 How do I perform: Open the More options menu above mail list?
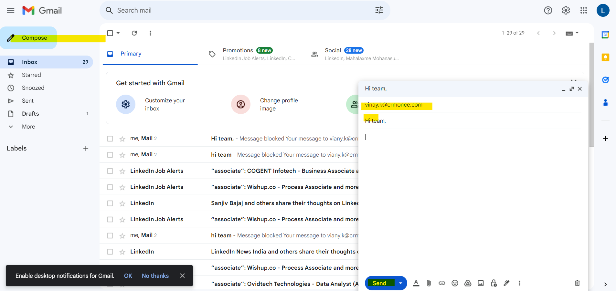click(x=150, y=33)
